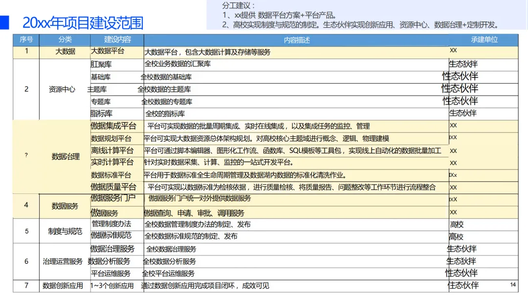Click description starting "平台可实现以数据标准为检核依据"
528x297 pixels.
[291, 188]
